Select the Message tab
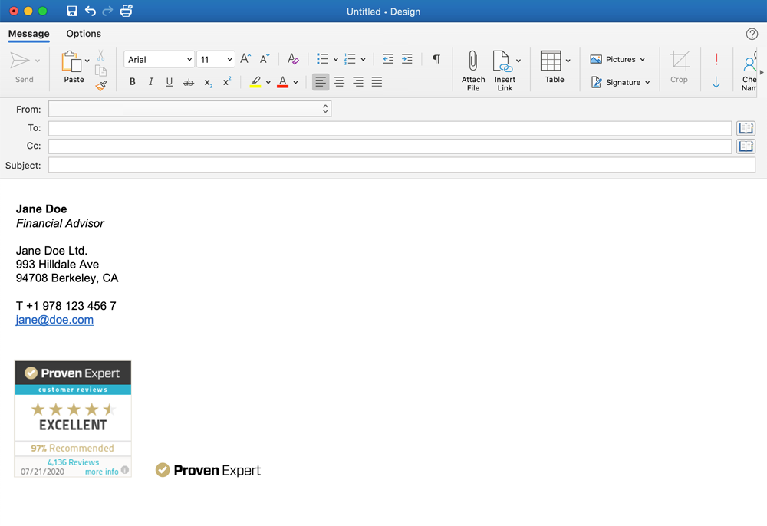This screenshot has width=767, height=526. pyautogui.click(x=28, y=34)
